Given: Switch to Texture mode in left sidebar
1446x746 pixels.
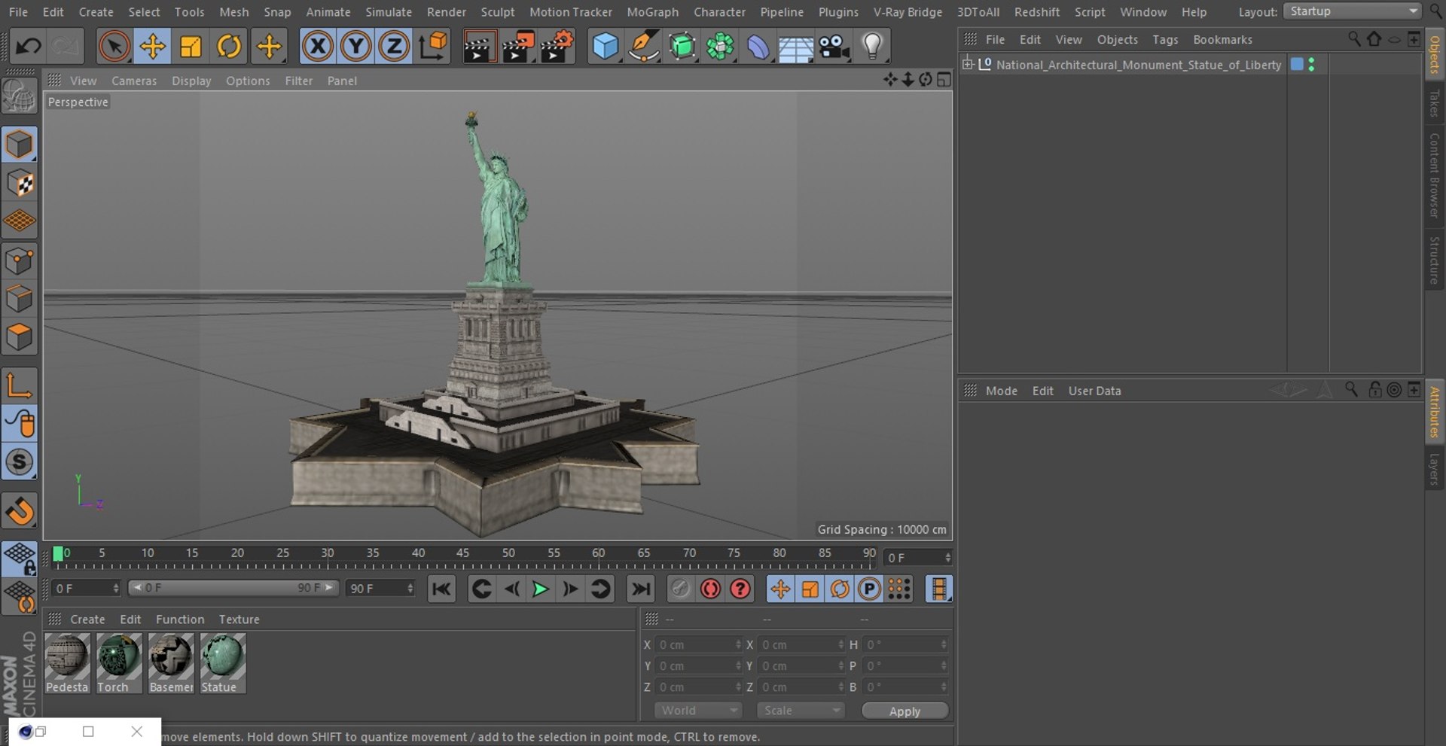Looking at the screenshot, I should pos(20,184).
